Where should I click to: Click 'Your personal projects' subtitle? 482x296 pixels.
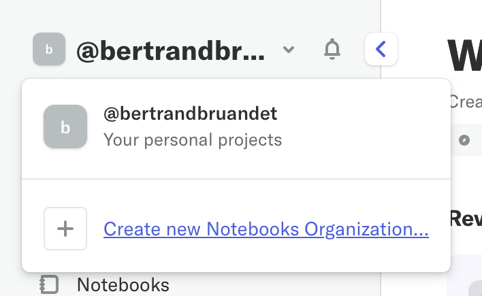click(x=192, y=140)
